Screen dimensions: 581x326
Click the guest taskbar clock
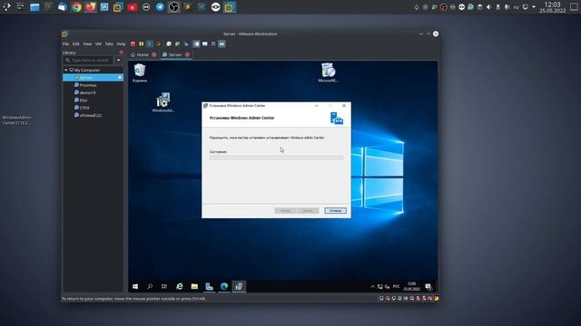411,286
